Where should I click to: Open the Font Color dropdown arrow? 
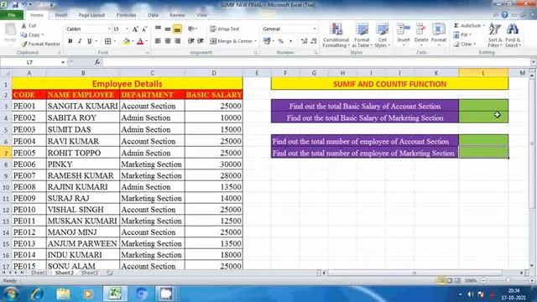pos(147,41)
